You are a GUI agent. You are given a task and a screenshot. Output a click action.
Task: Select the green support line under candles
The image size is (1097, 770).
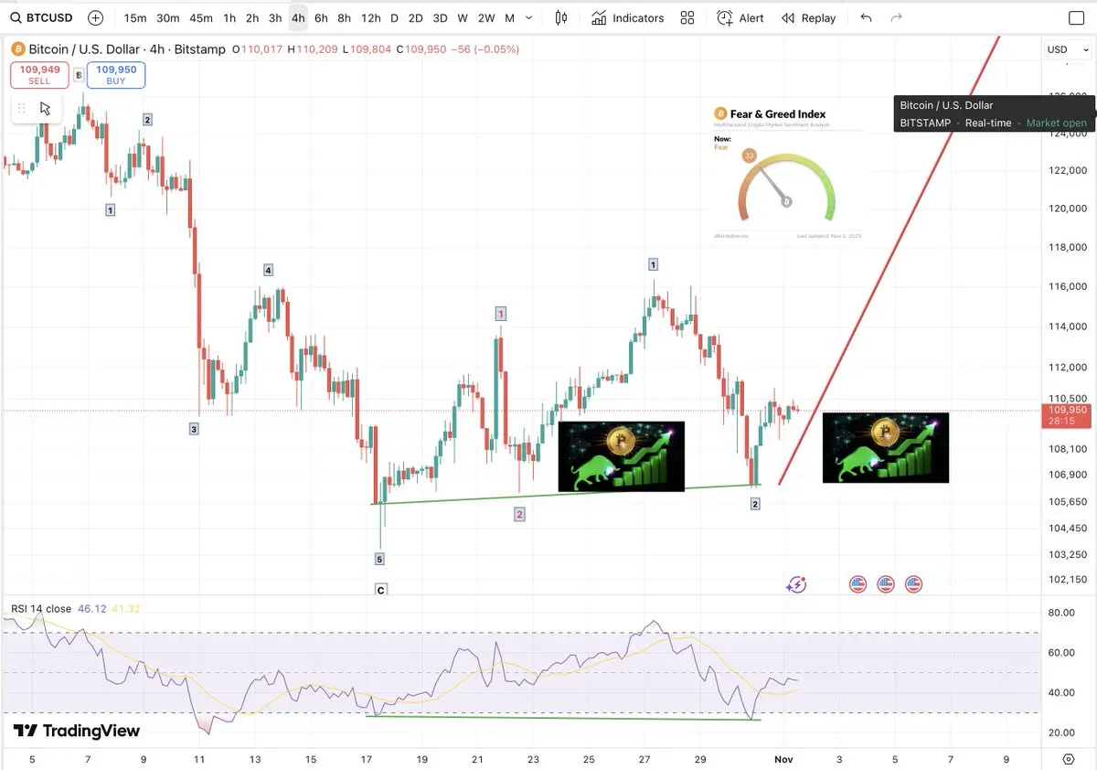pyautogui.click(x=564, y=494)
